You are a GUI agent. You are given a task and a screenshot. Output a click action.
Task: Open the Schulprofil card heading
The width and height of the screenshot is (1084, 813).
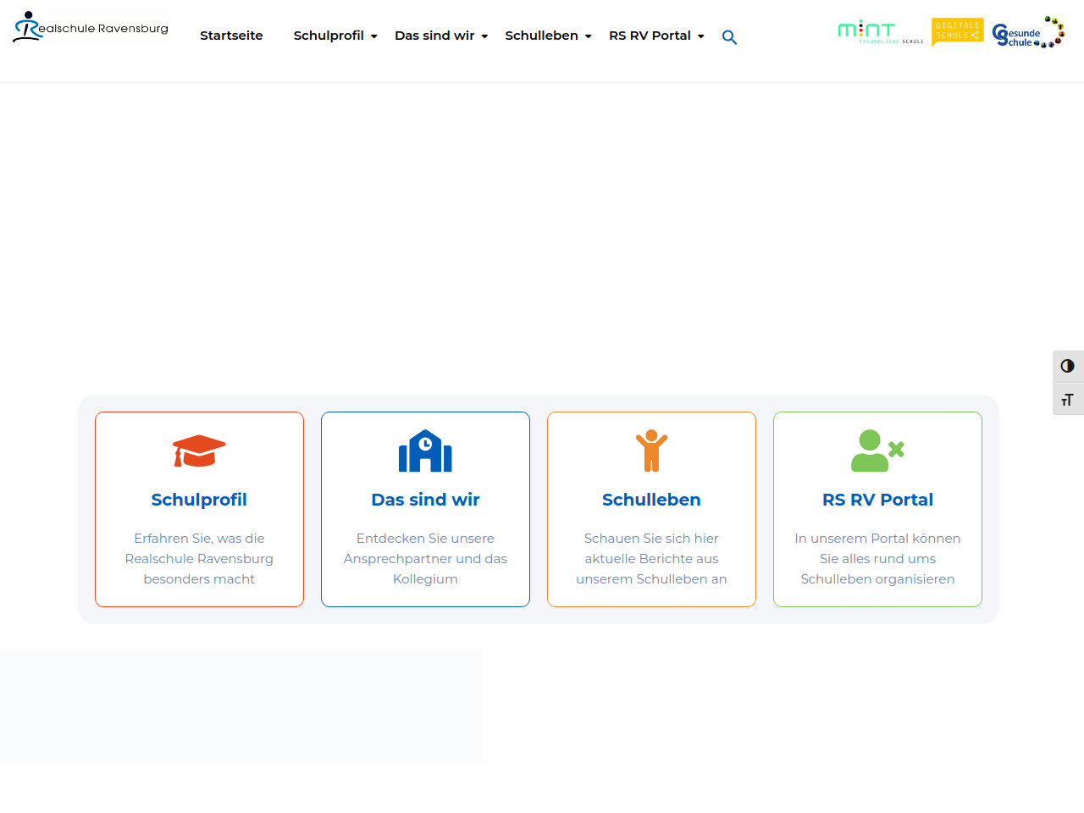tap(199, 500)
